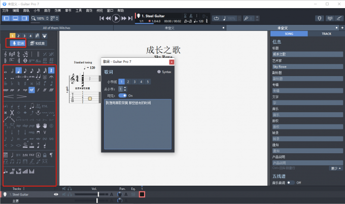Apply the flat accidental
This screenshot has width=345, height=204.
click(12, 83)
